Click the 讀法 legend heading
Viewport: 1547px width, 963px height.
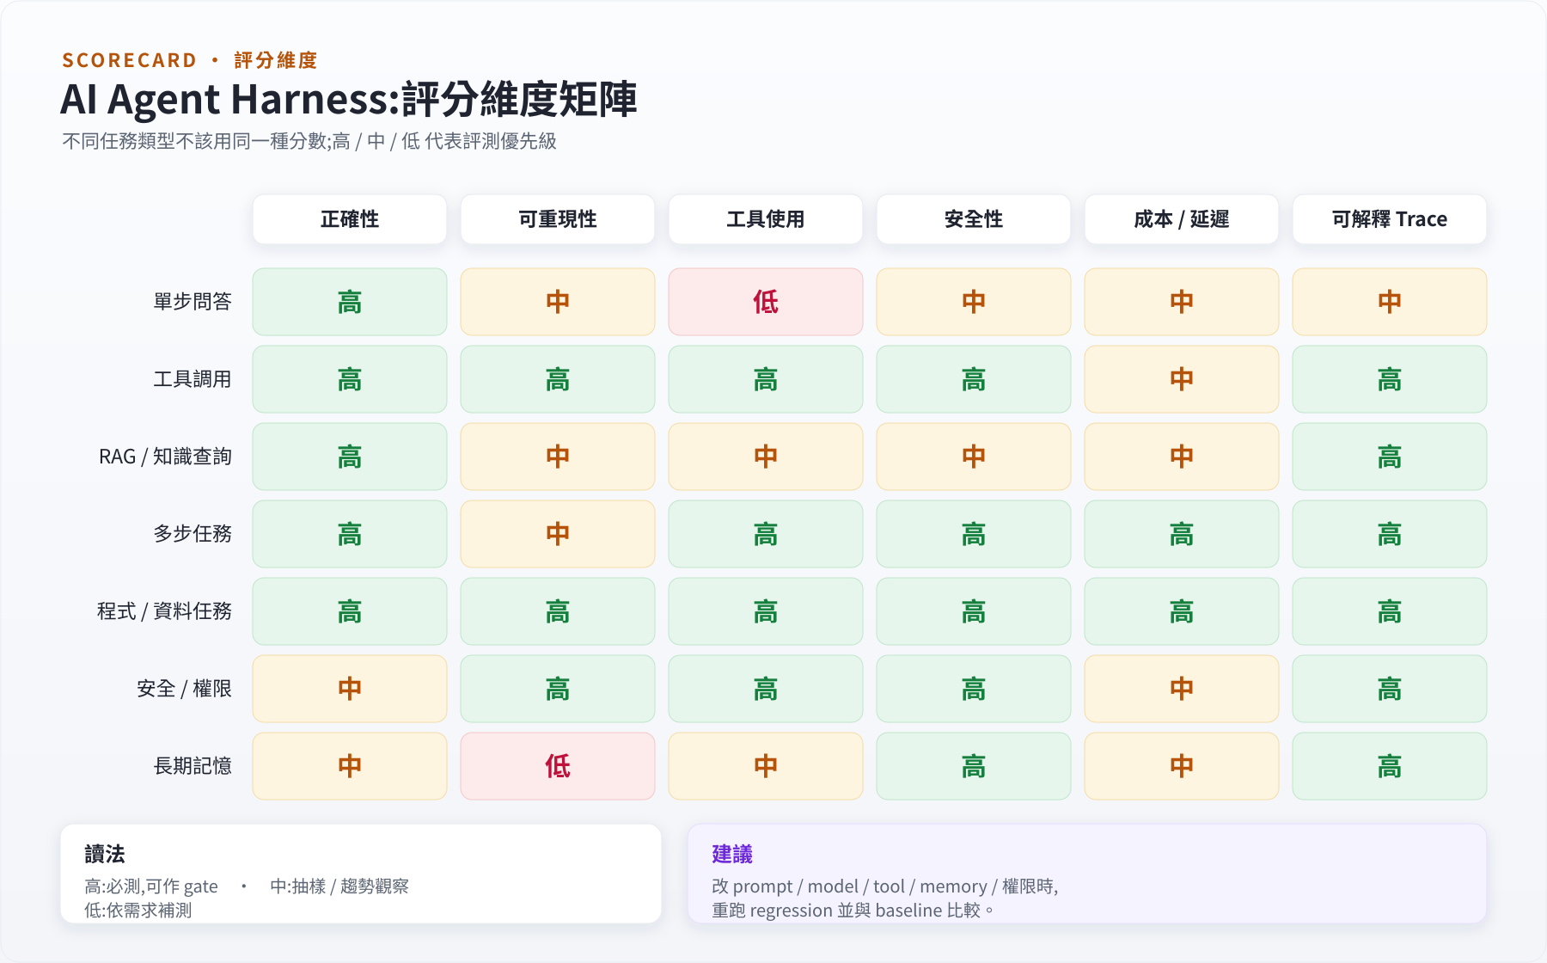coord(105,854)
